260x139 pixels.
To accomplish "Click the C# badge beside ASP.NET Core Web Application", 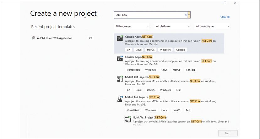I will (x=90, y=38).
